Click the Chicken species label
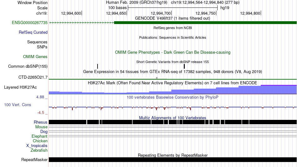 40,141
